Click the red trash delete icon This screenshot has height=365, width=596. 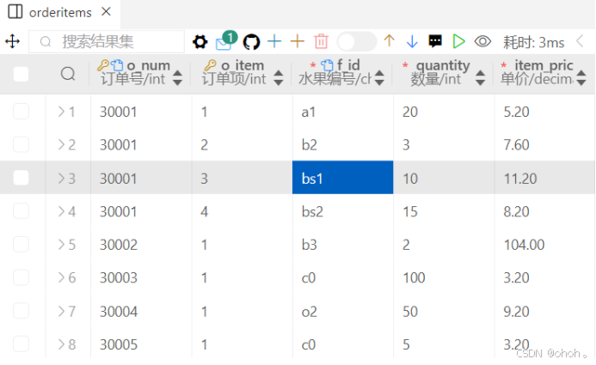[321, 41]
